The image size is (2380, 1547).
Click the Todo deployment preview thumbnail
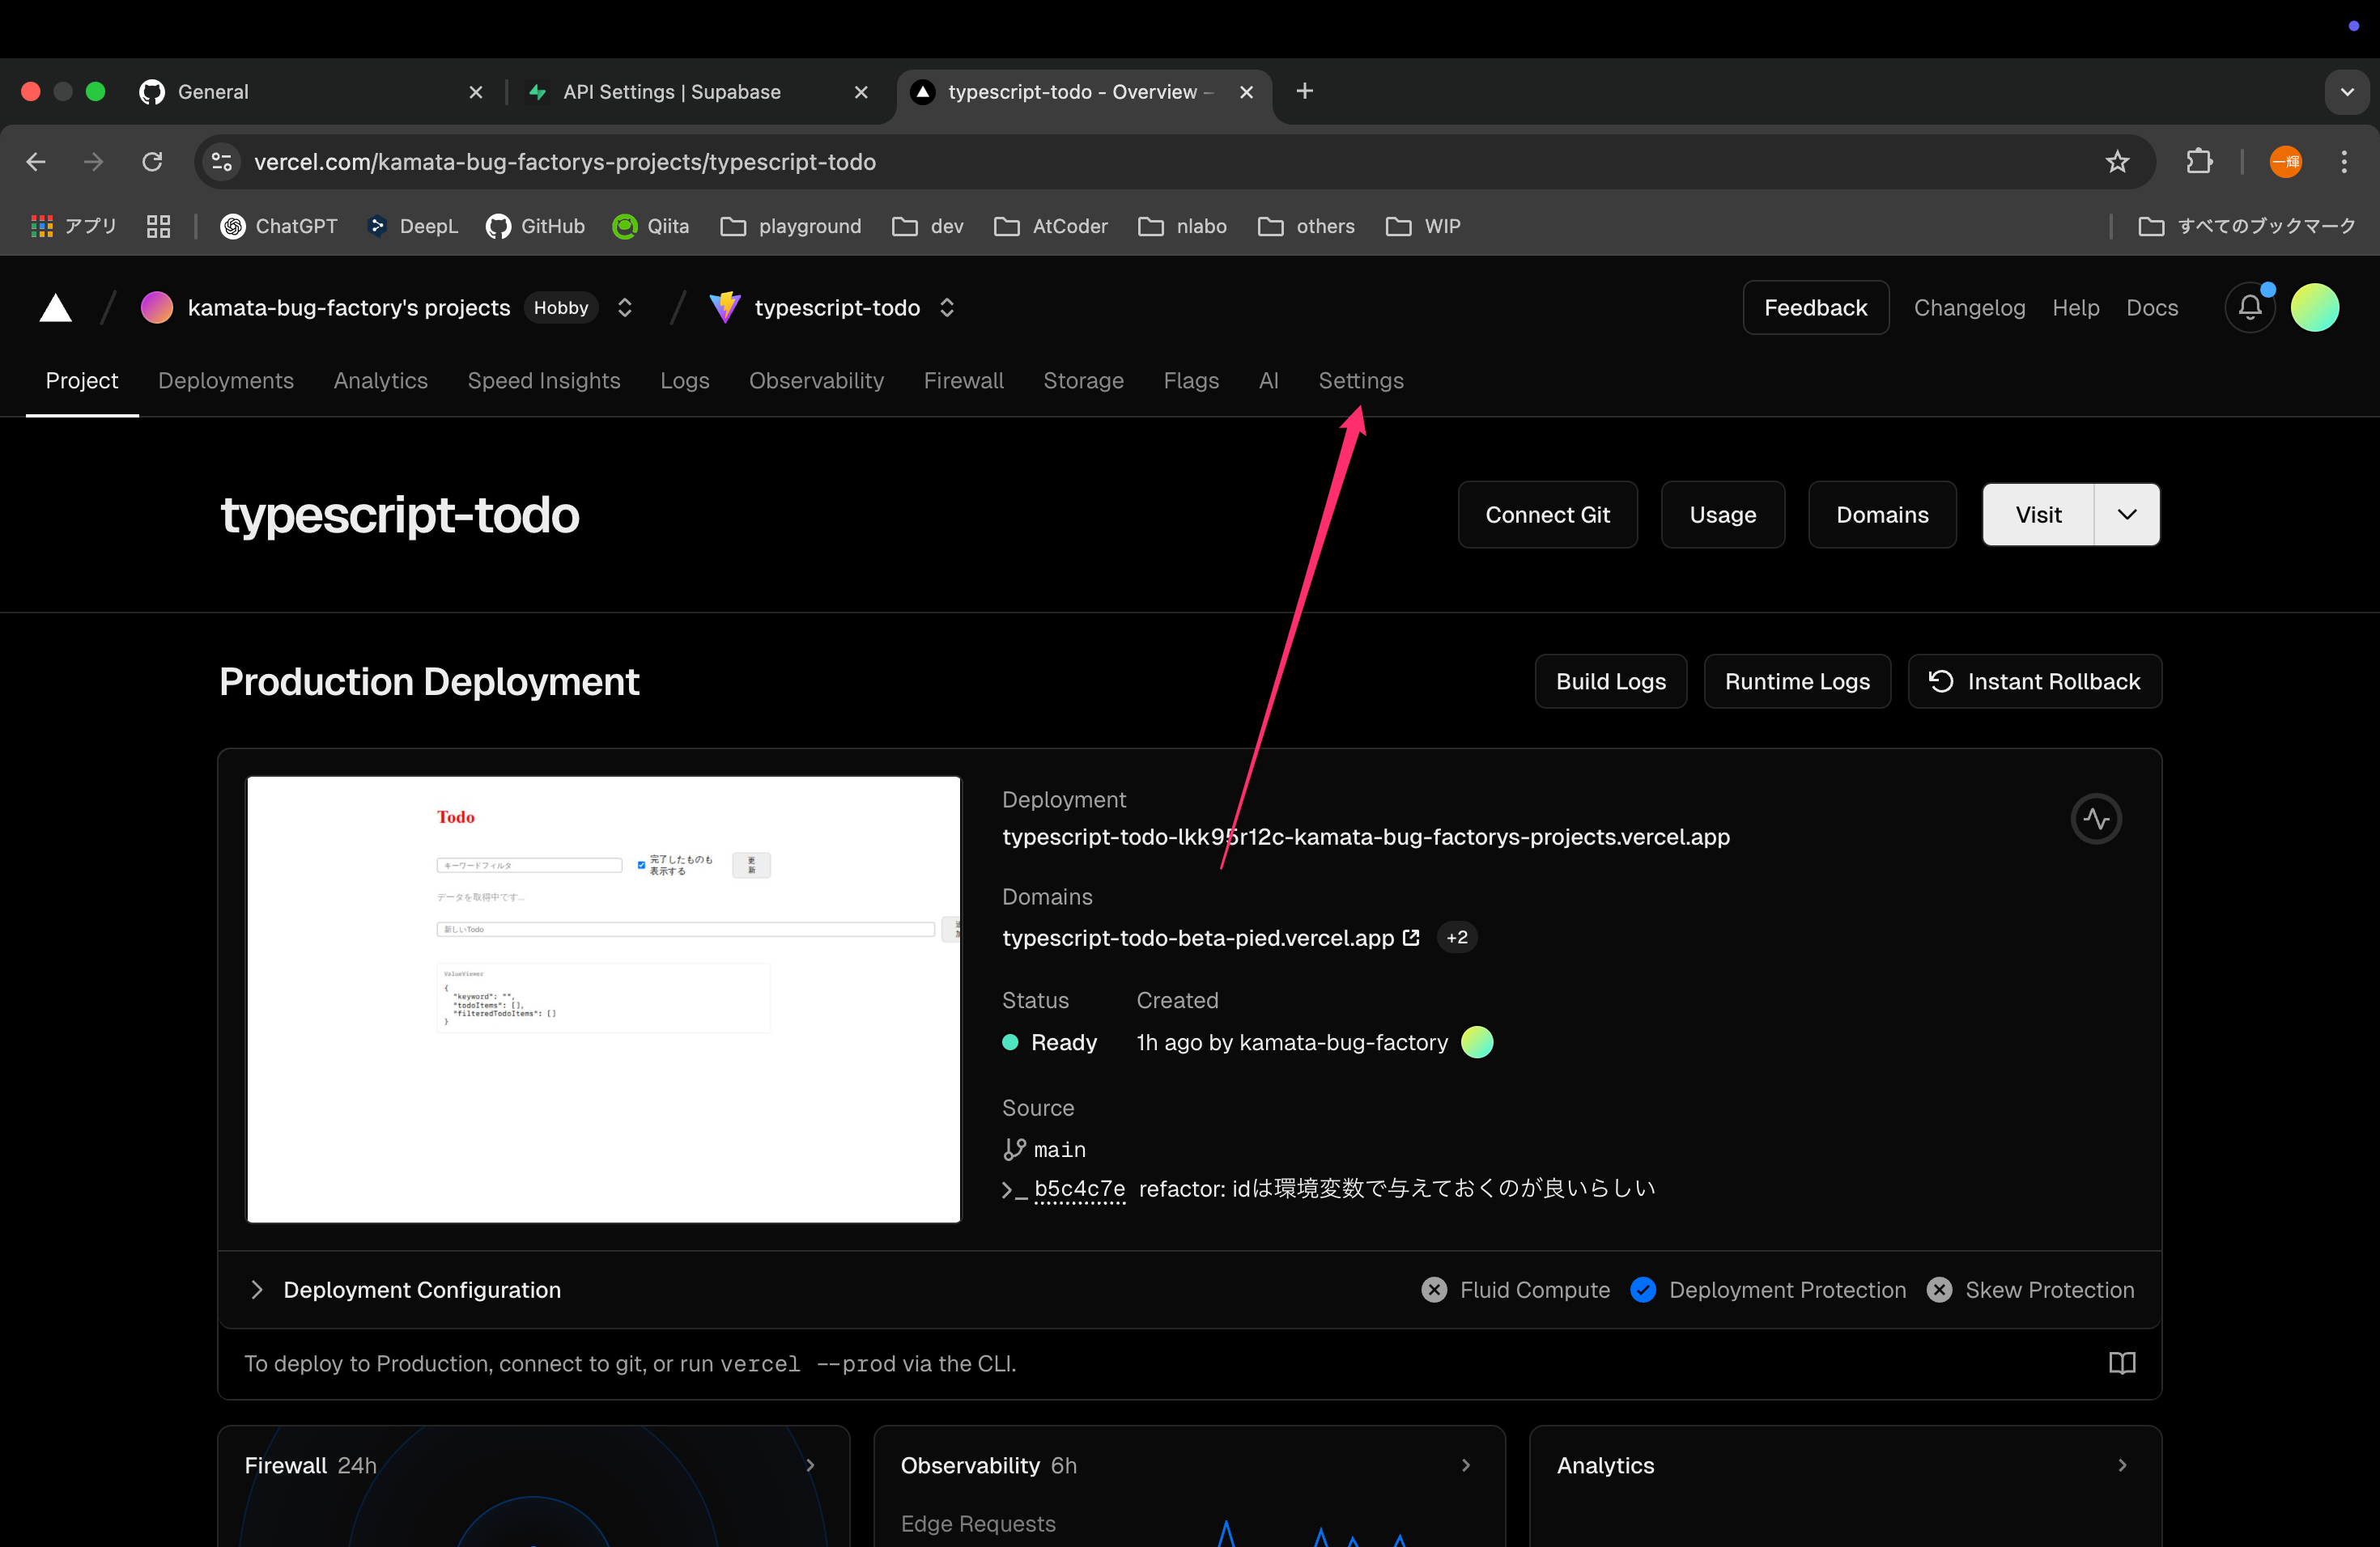(603, 999)
